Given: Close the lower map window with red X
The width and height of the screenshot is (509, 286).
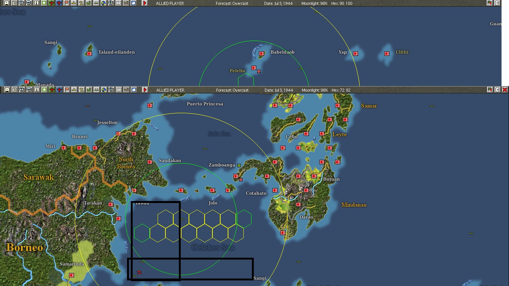Looking at the screenshot, I should click(505, 90).
